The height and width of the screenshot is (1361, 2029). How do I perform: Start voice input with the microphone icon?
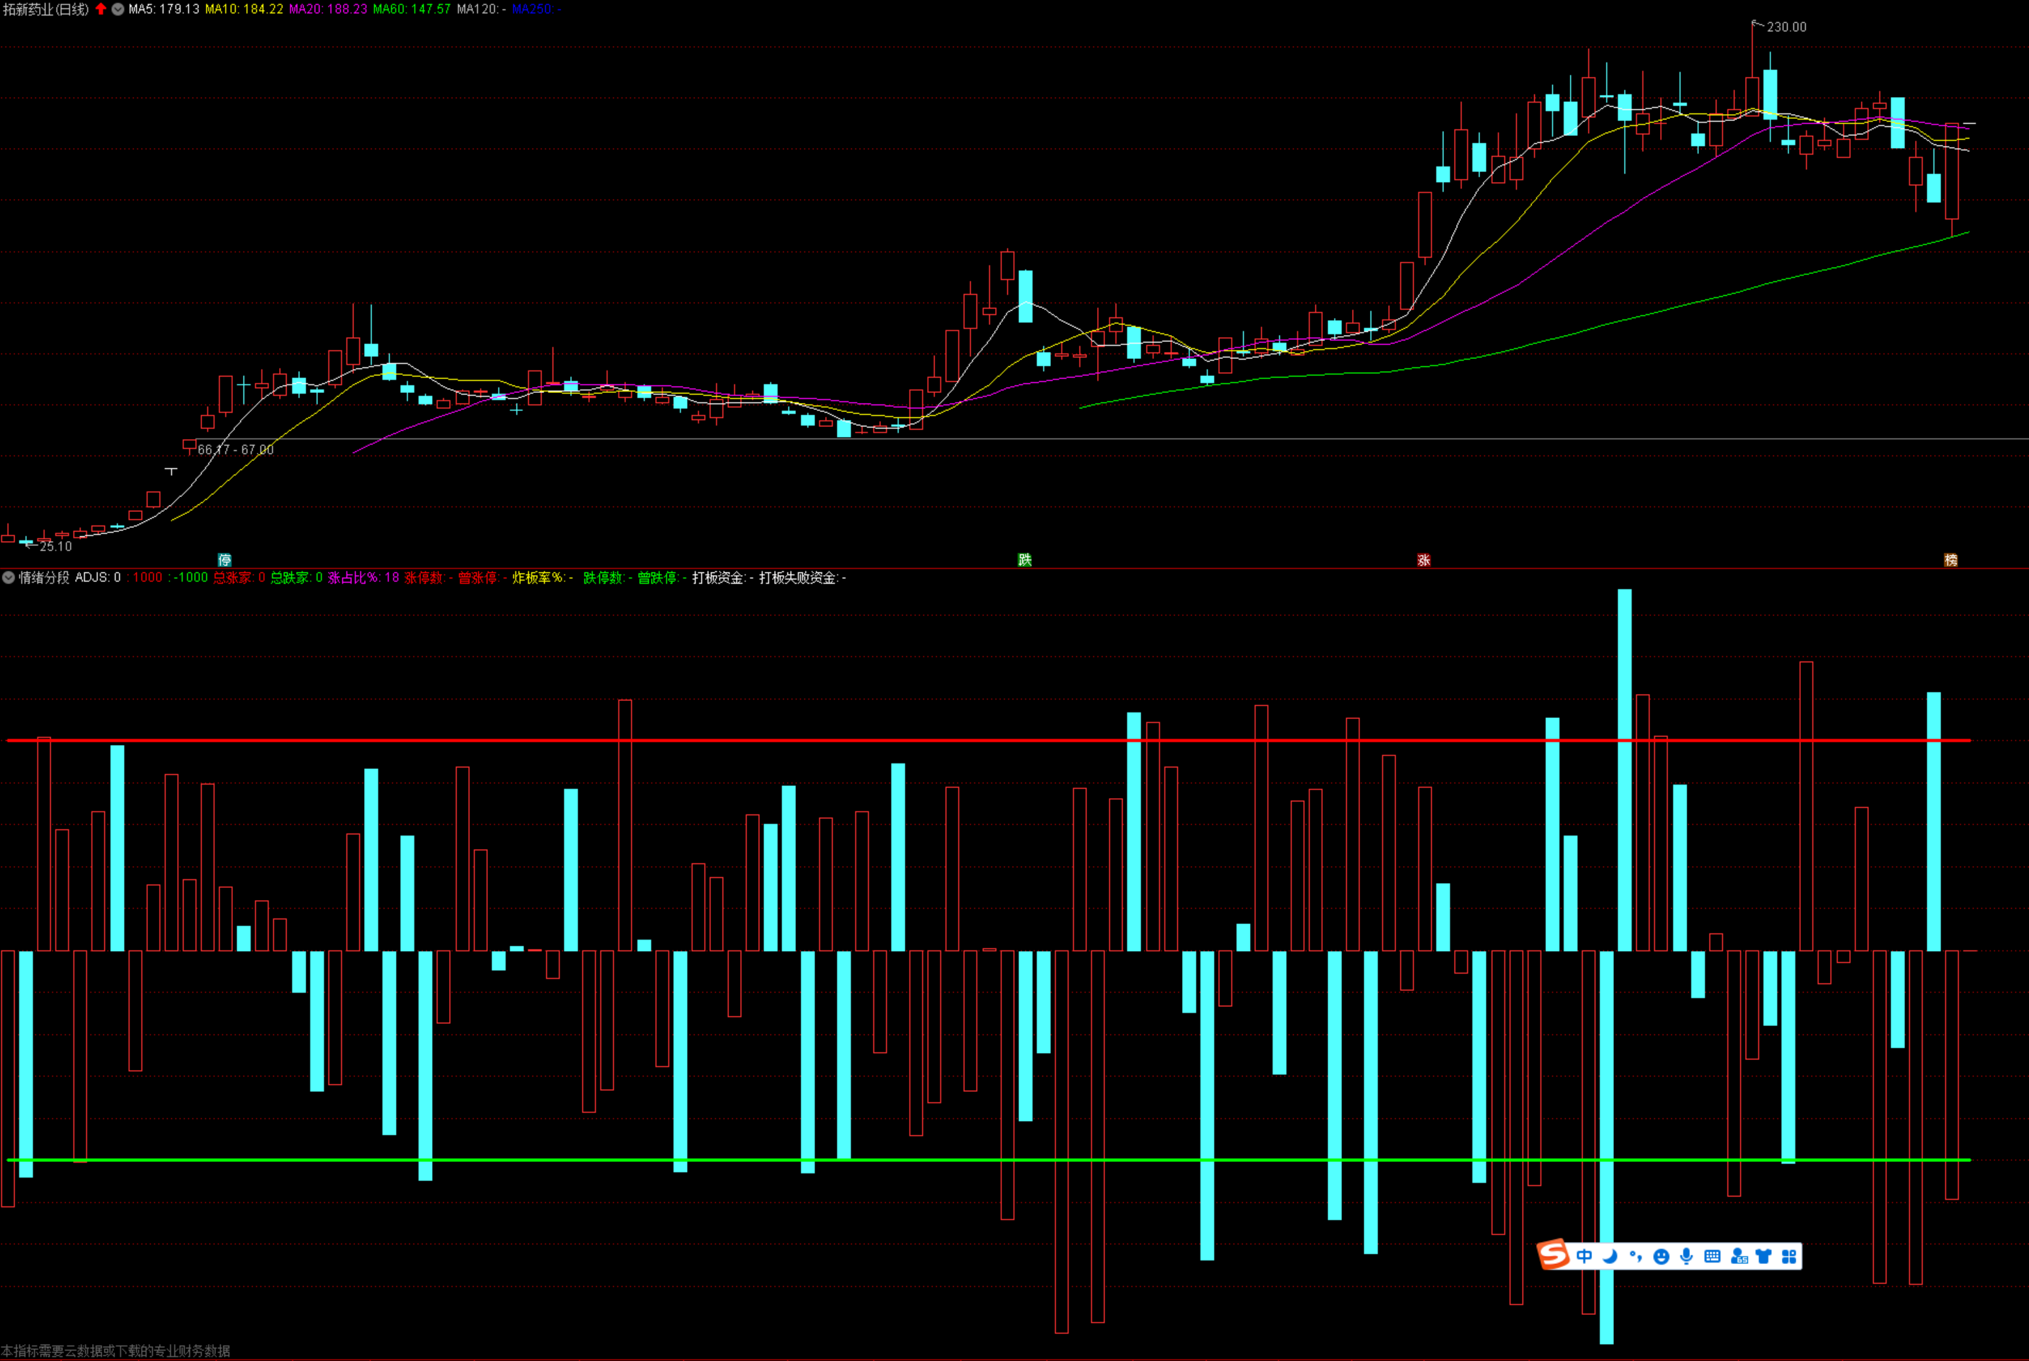(x=1686, y=1256)
